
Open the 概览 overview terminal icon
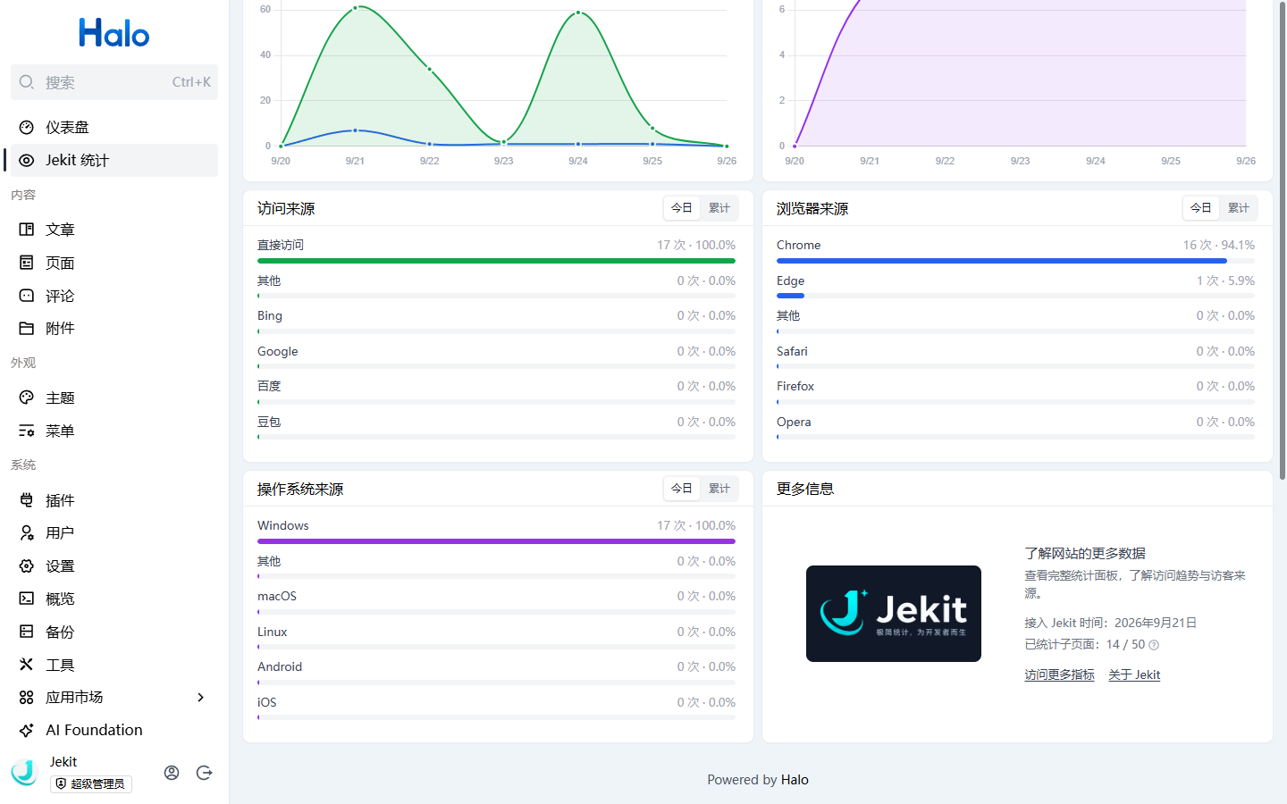point(27,599)
